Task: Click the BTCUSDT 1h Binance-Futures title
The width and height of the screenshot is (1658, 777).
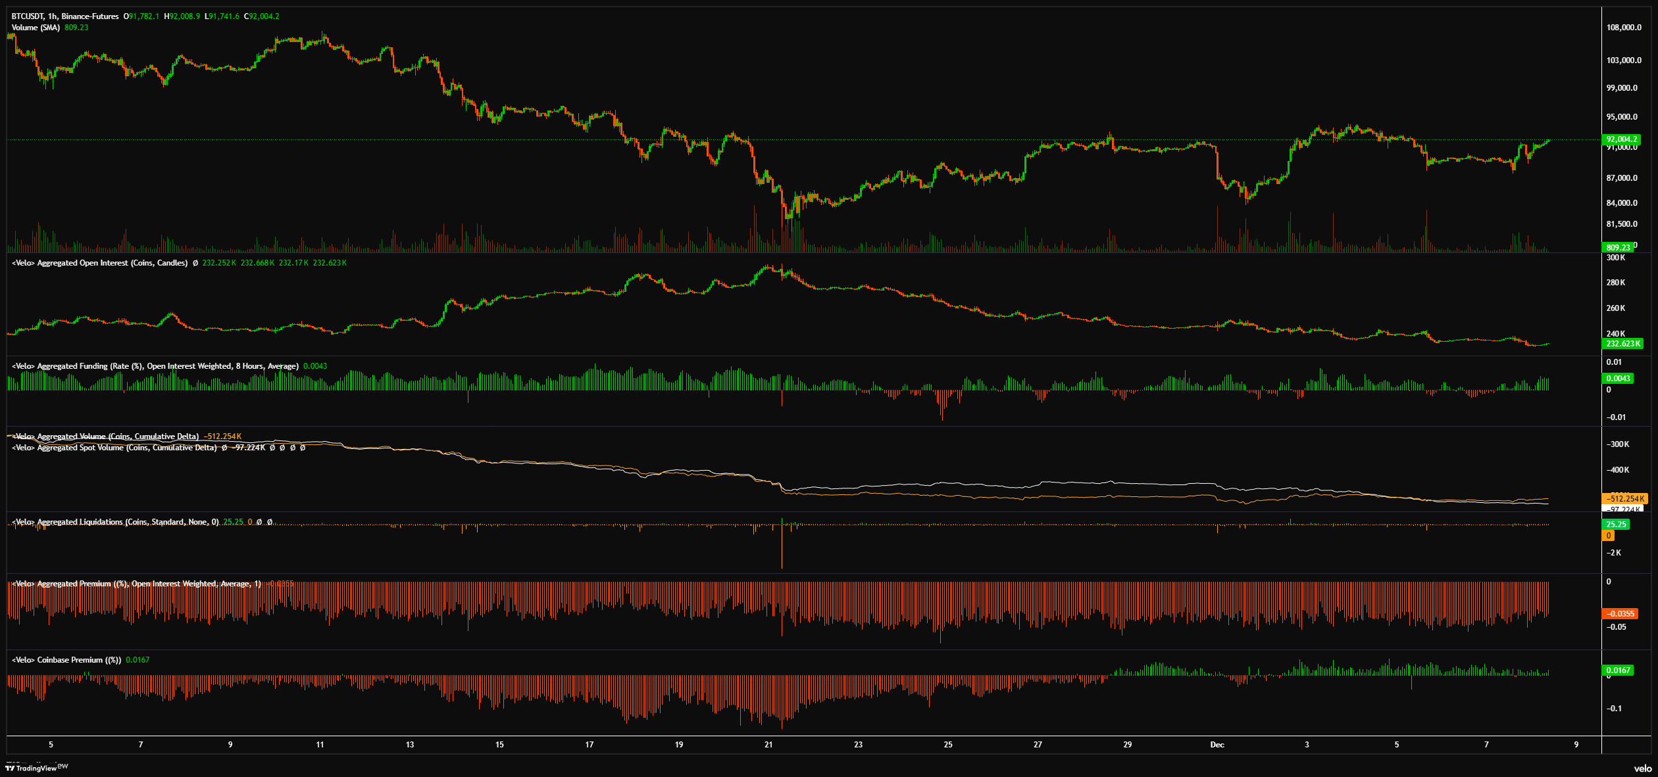Action: click(65, 16)
